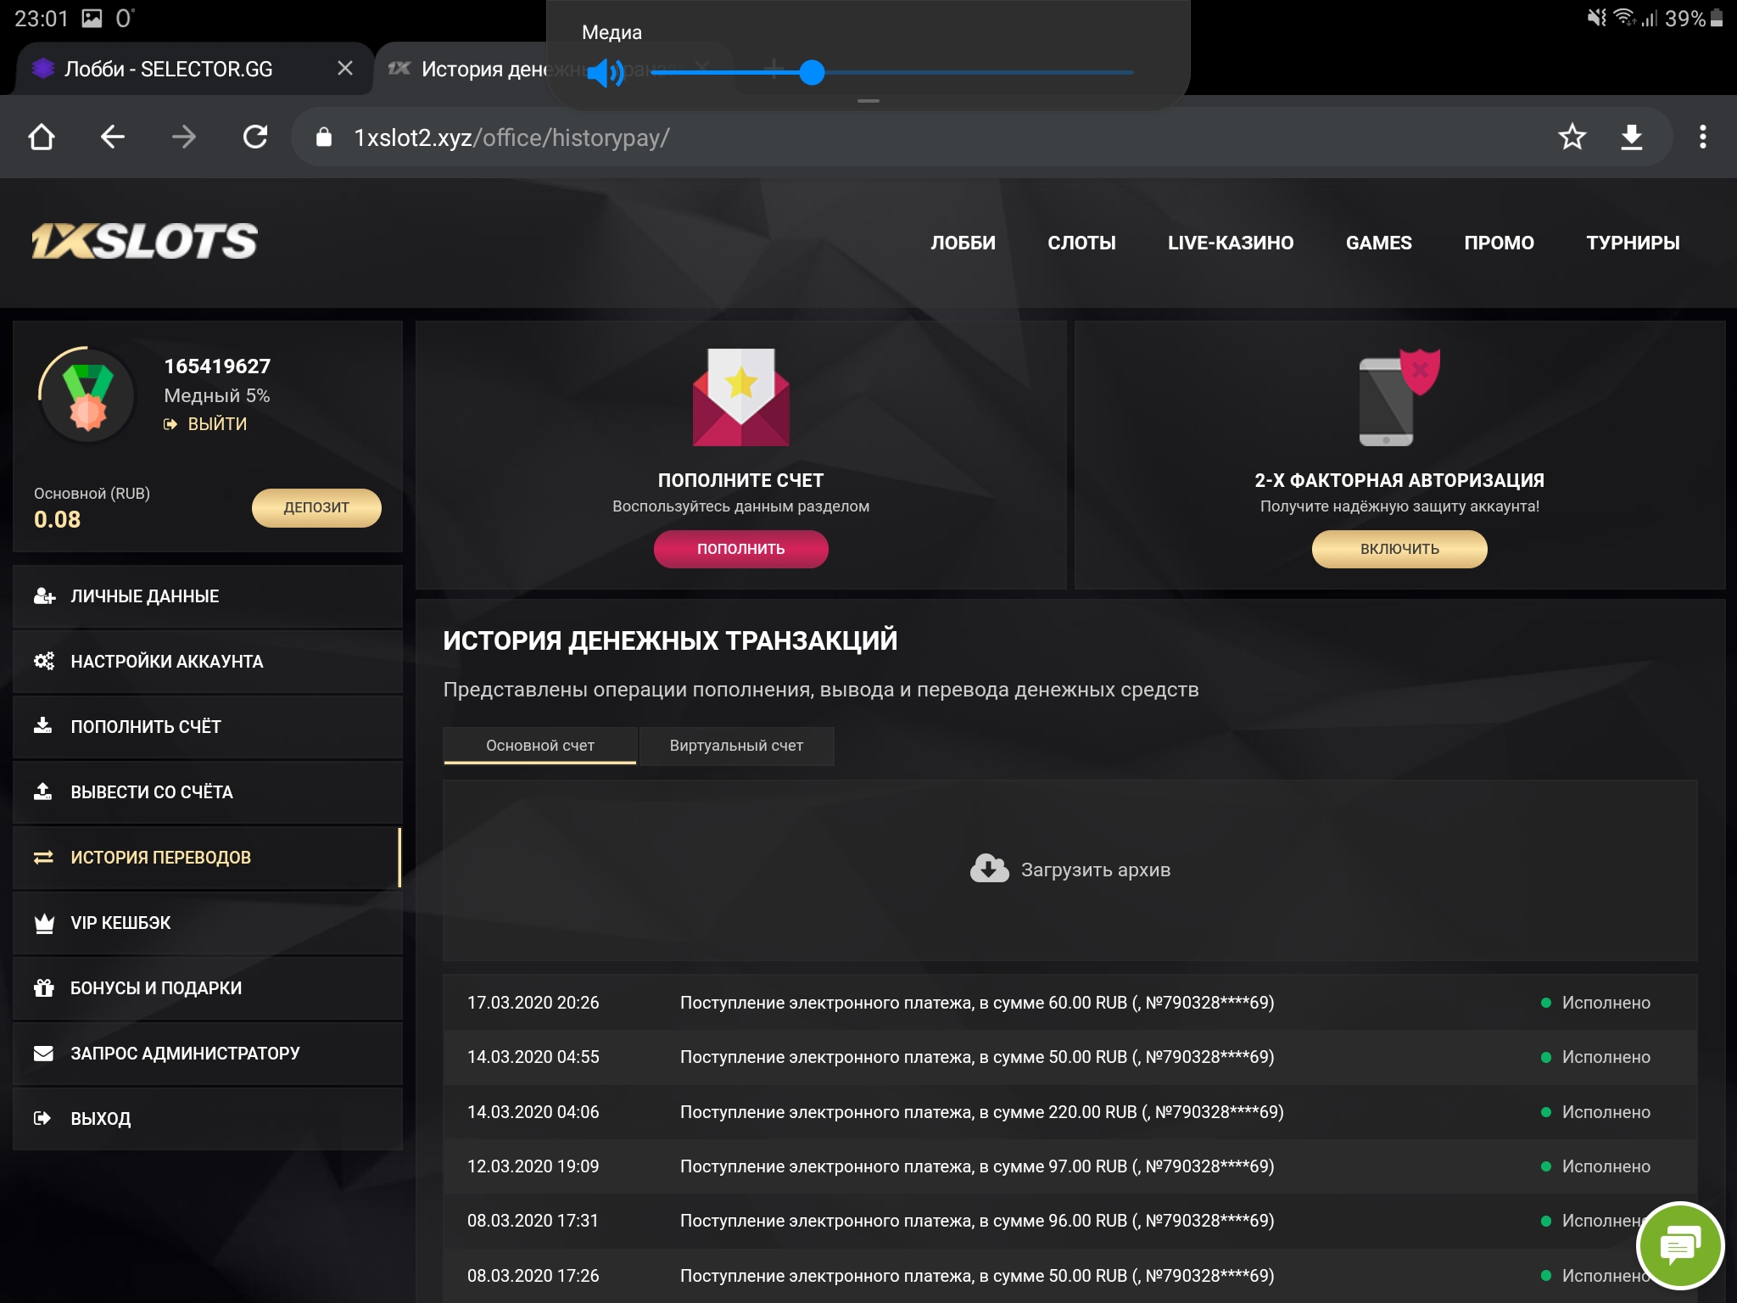Enable two-factor with ВКЛЮЧИТЬ button

(1399, 549)
